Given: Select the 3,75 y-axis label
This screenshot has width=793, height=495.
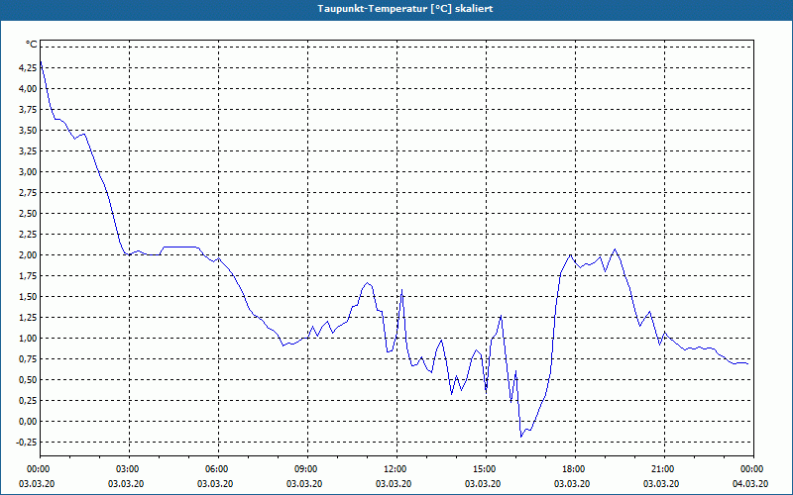Looking at the screenshot, I should pyautogui.click(x=29, y=109).
